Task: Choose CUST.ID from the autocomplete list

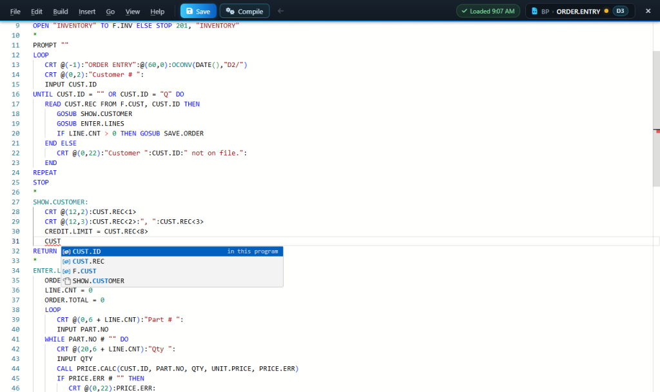Action: pos(172,251)
